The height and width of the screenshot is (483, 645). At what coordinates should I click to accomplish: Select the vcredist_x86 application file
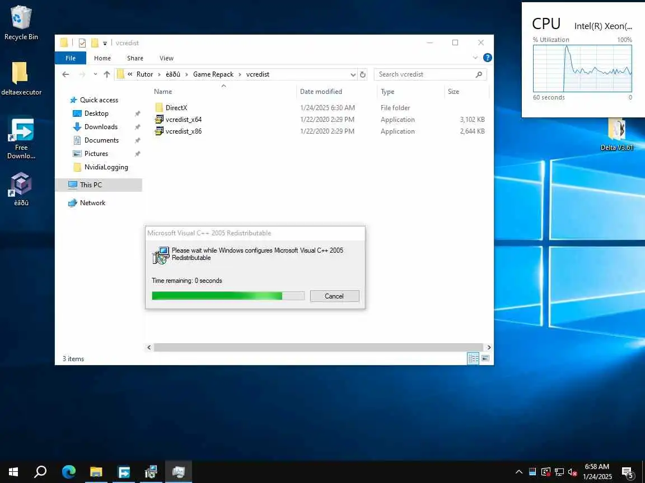[320, 131]
